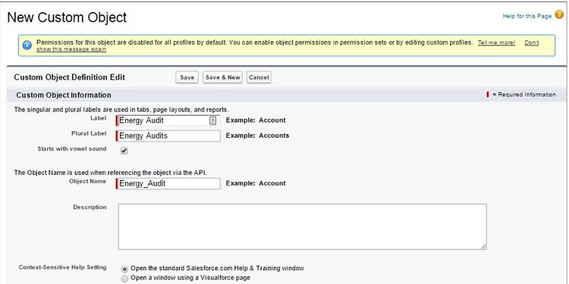This screenshot has height=284, width=569.
Task: Click the autofill icon inside the Label field
Action: 213,120
